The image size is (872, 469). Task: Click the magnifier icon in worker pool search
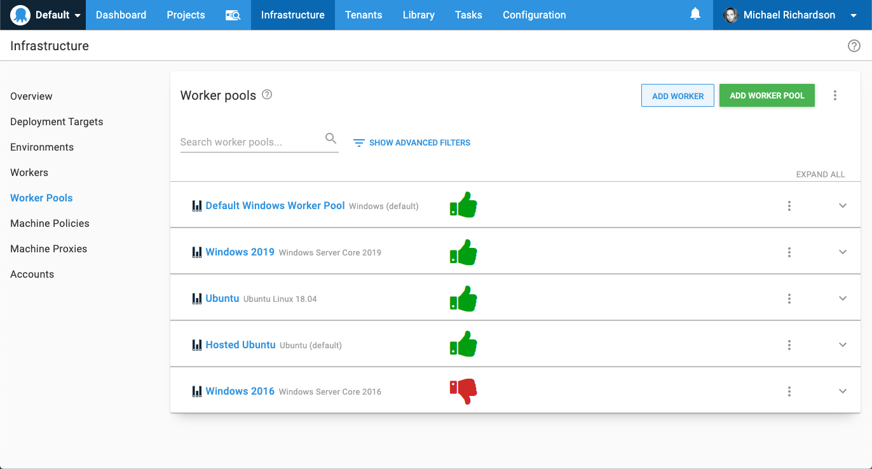coord(330,139)
